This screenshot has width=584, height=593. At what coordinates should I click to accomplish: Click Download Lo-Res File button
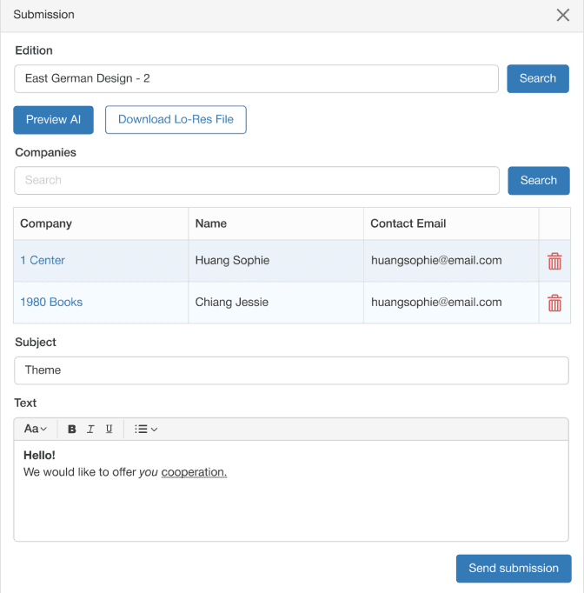(x=176, y=120)
